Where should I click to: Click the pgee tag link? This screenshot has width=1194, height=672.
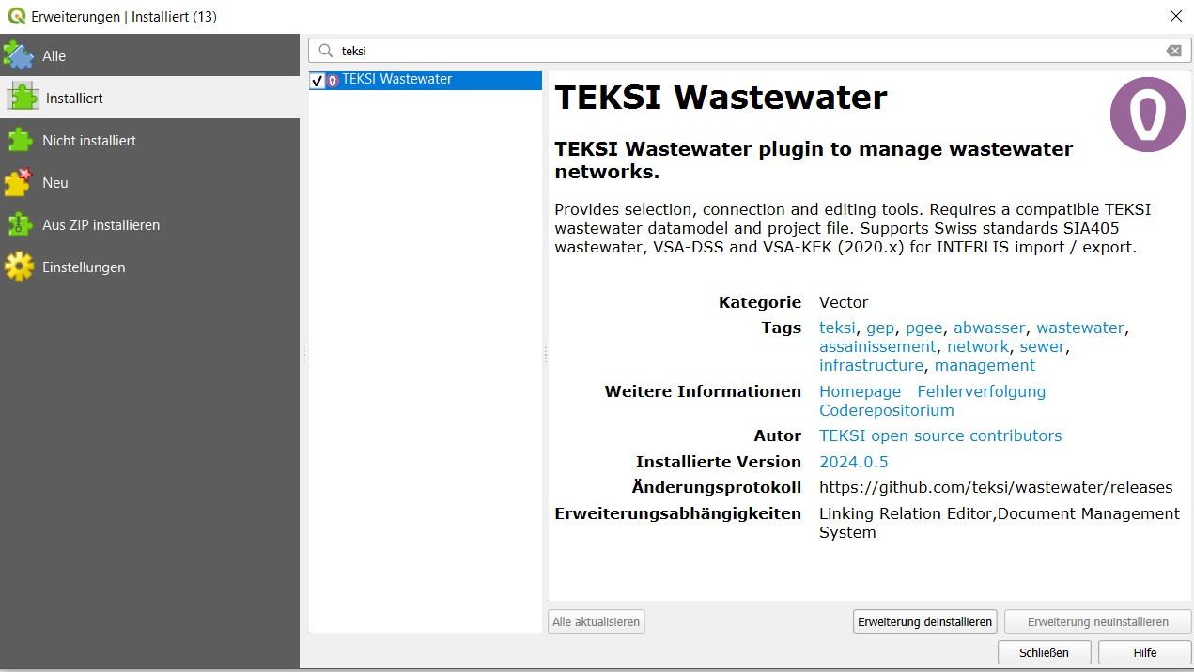(x=924, y=328)
